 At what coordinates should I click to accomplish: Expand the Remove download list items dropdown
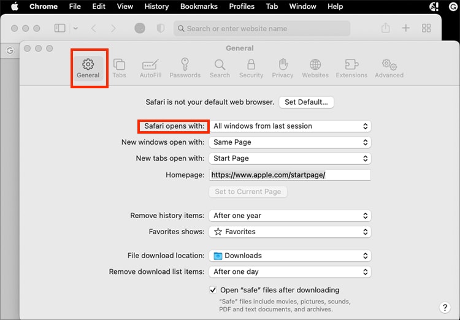[290, 272]
